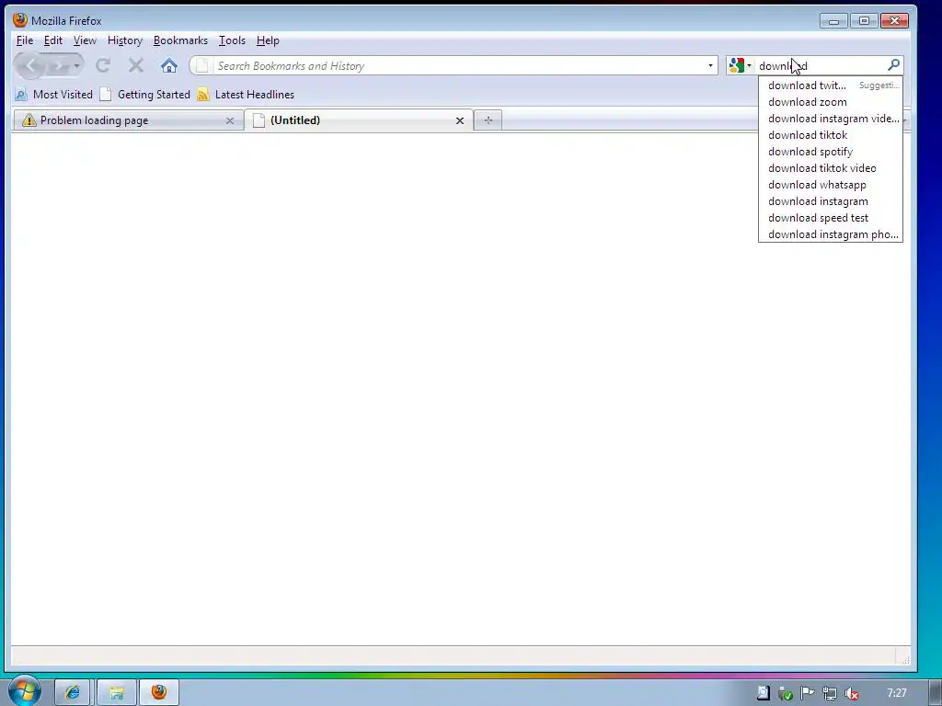Select suggestion 'download instagram'
The image size is (942, 706).
(x=831, y=201)
